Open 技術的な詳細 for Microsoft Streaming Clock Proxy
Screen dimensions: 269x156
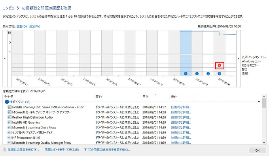(181, 128)
